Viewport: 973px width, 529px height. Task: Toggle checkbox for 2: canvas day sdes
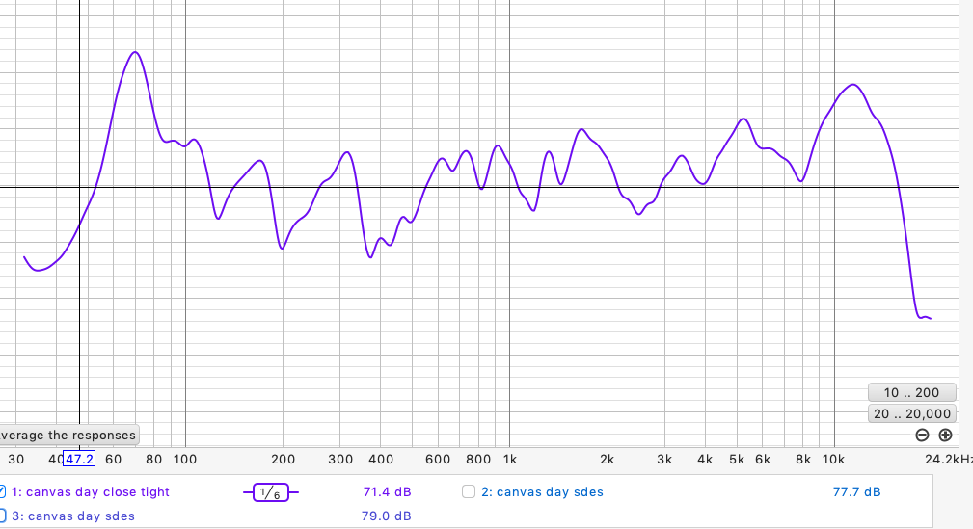(x=469, y=491)
